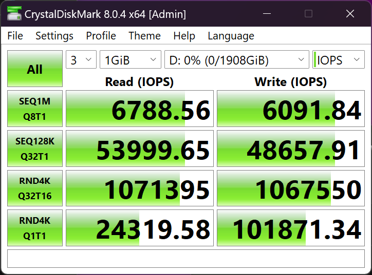The height and width of the screenshot is (275, 372).
Task: Select the SEQ128K write value 48657.91
Action: [291, 149]
